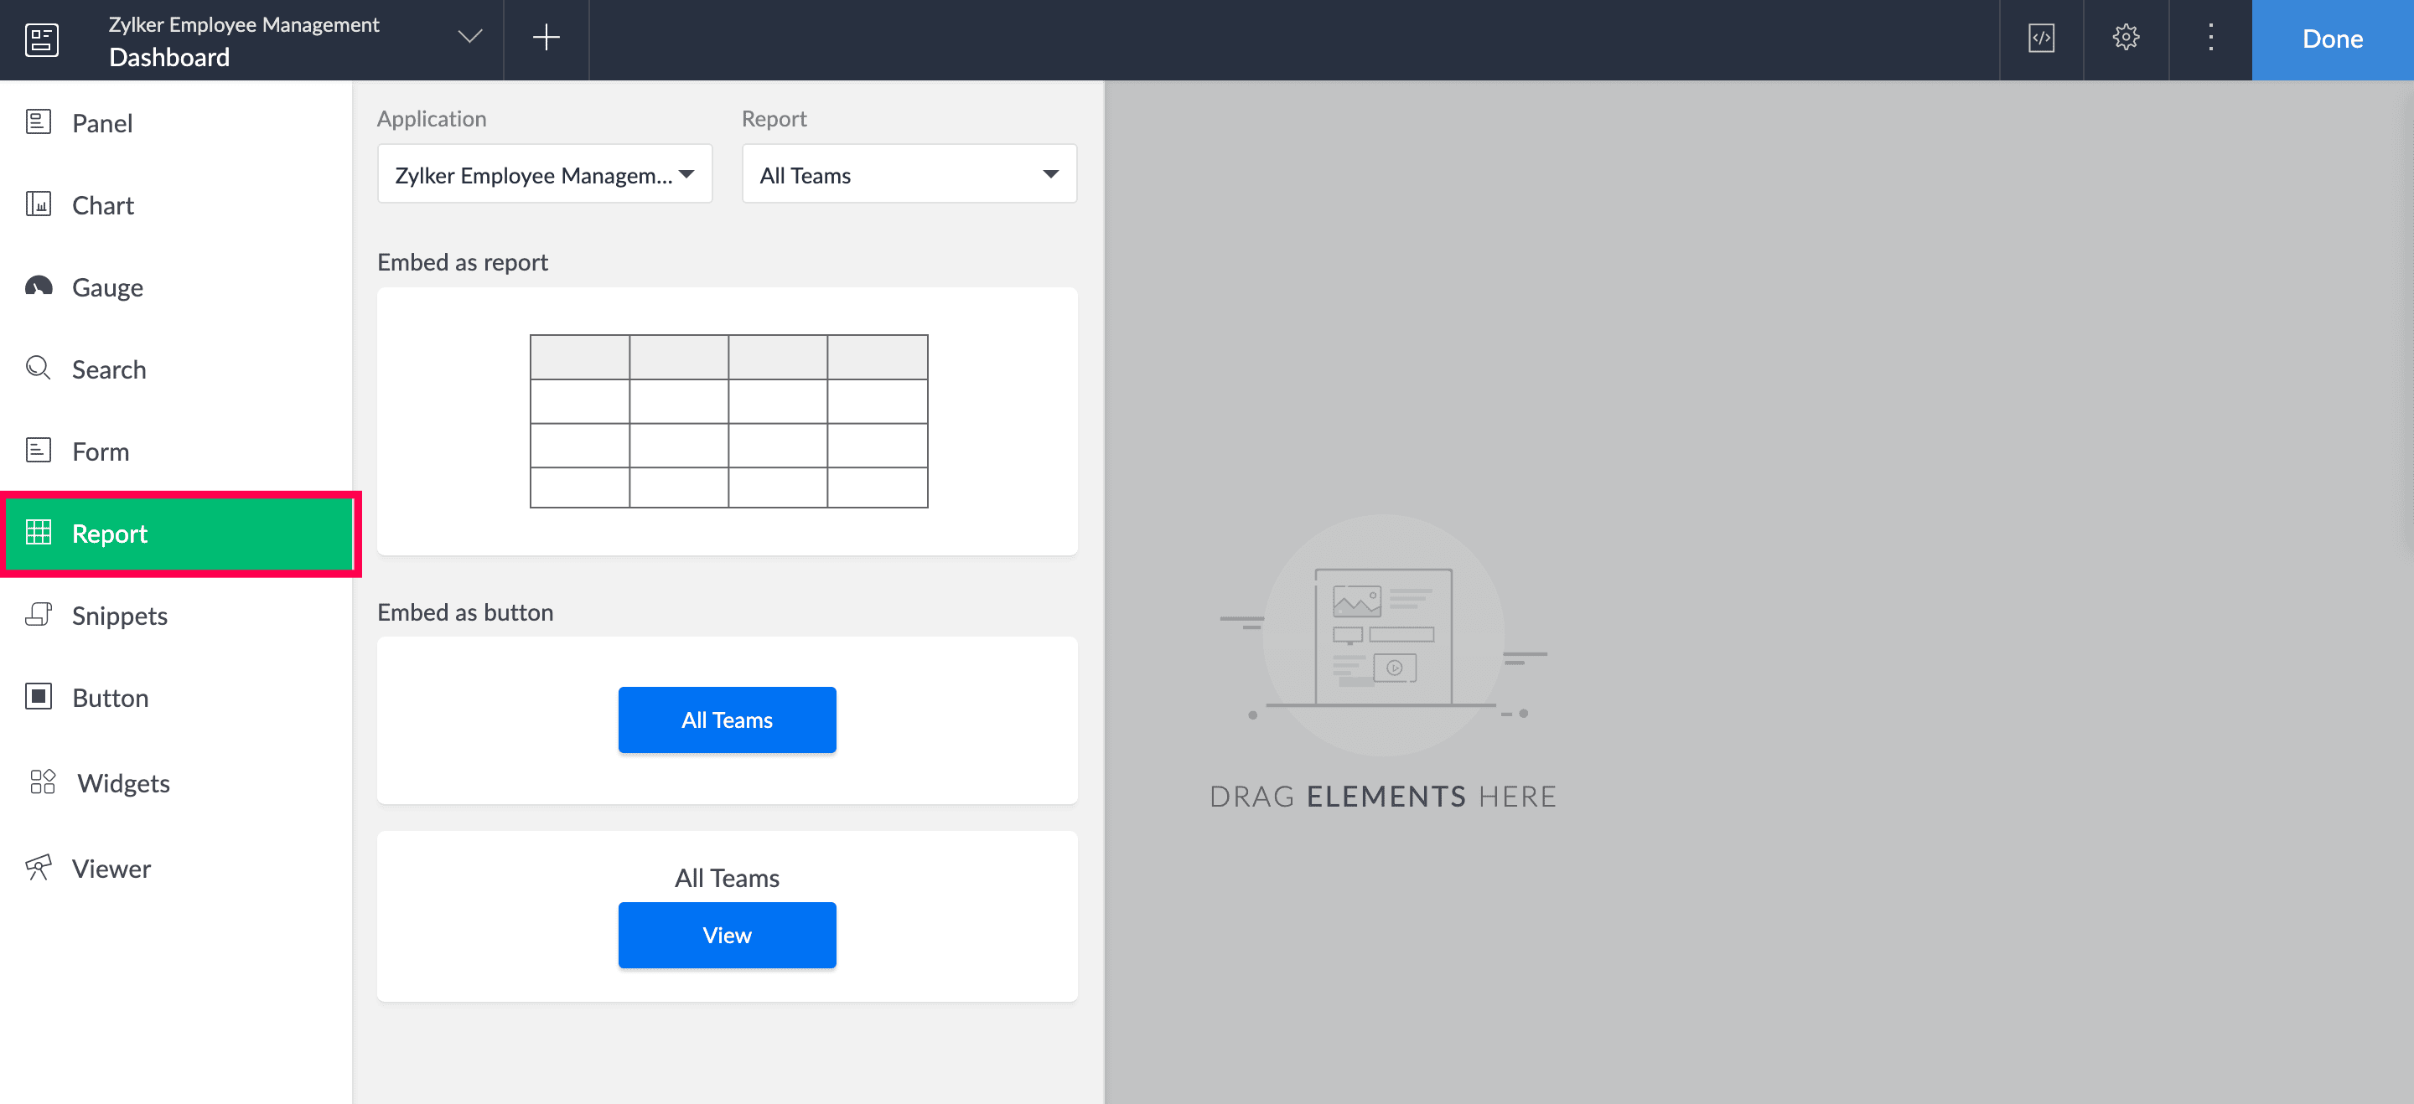Select the Chart element in the sidebar
Image resolution: width=2414 pixels, height=1104 pixels.
[x=102, y=205]
